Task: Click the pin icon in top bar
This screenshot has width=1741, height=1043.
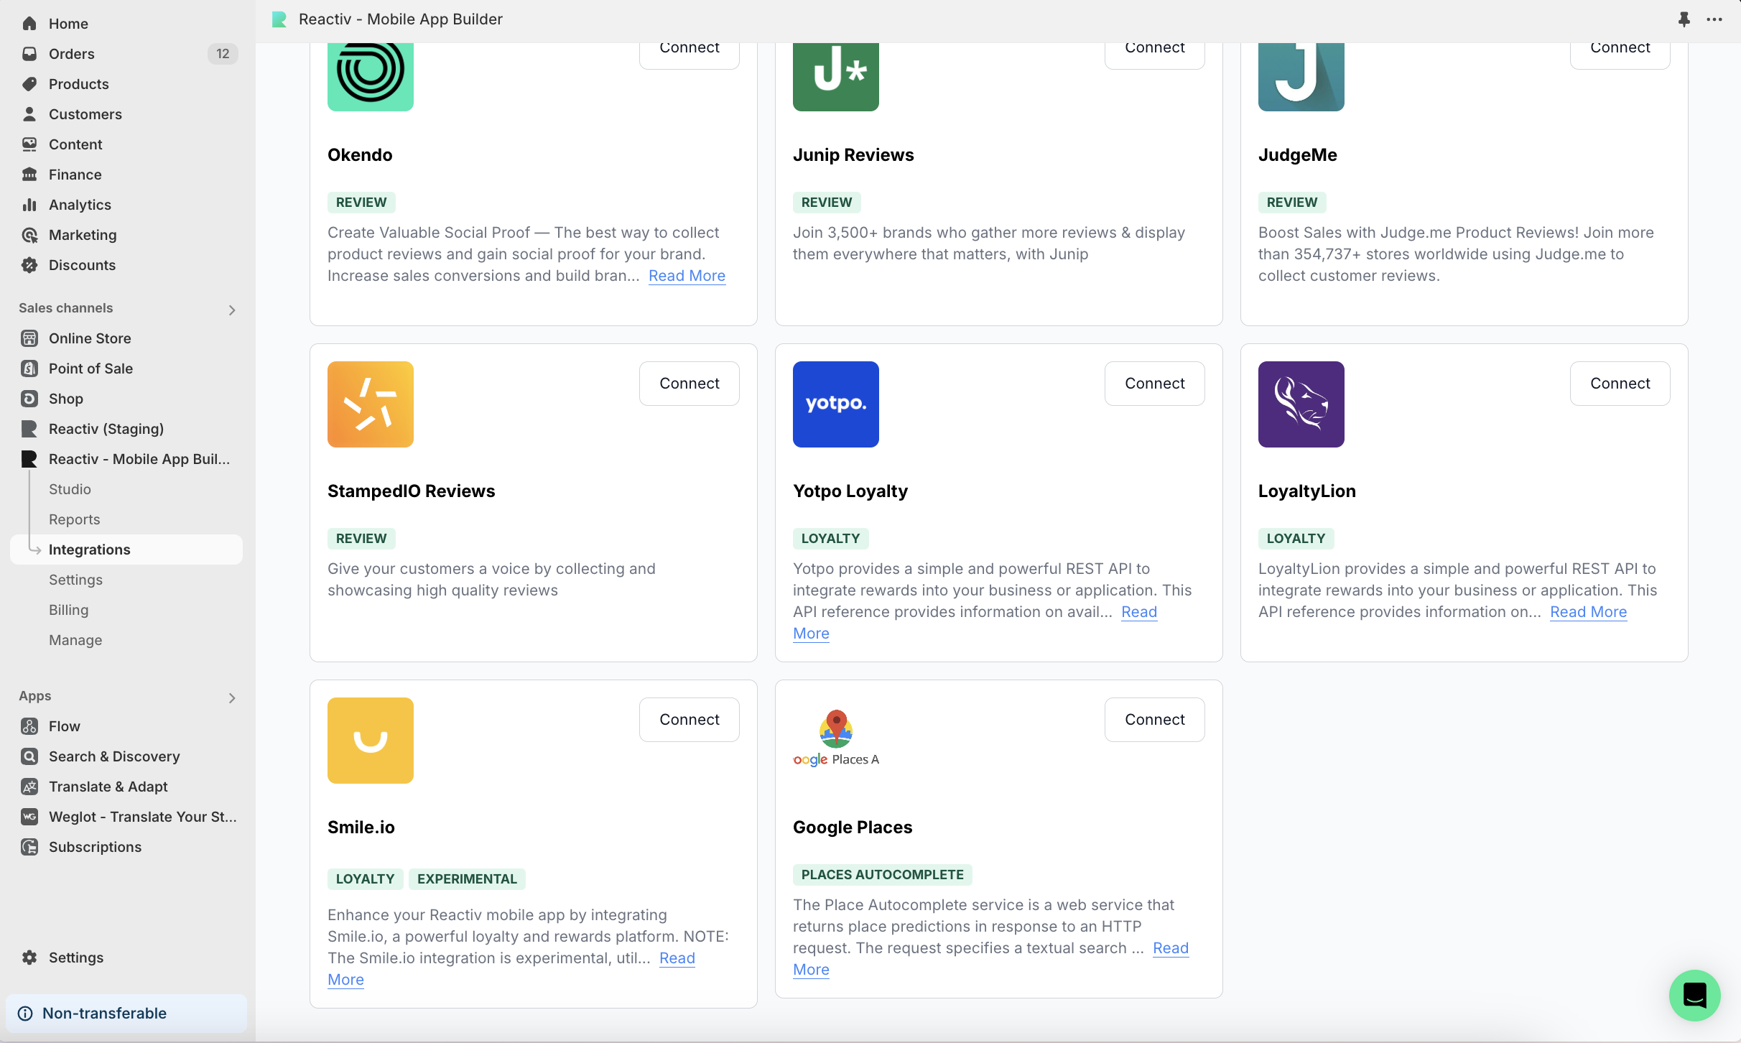Action: click(1684, 19)
